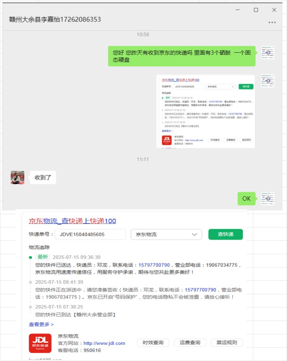The height and width of the screenshot is (361, 287).
Task: Expand the 京东物流 courier dropdown
Action: coord(166,234)
